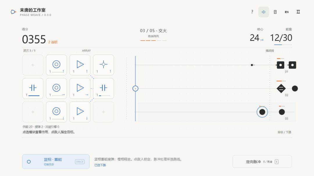Add a module in the bottom-left empty slot
Viewport: 314px width, 176px height.
(33, 112)
